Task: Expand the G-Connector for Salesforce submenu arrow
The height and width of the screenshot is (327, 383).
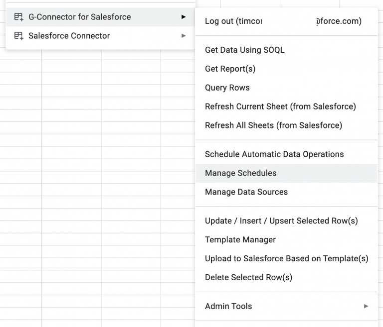Action: coord(184,17)
